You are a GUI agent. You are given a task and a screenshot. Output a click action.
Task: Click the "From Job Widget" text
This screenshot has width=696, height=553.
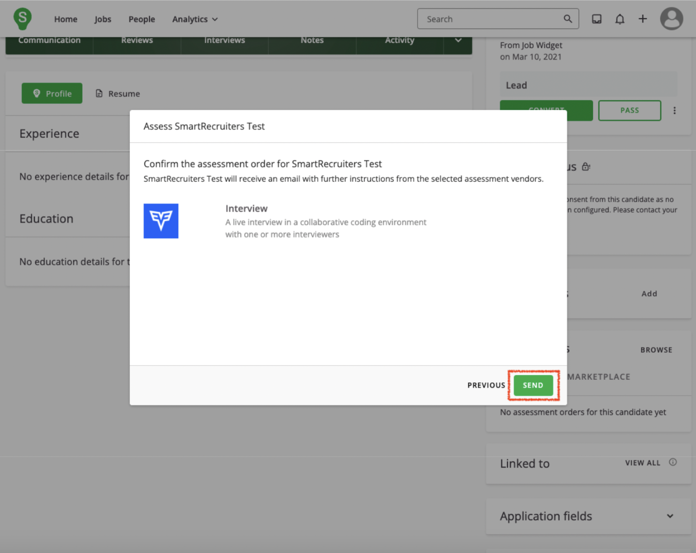(531, 45)
